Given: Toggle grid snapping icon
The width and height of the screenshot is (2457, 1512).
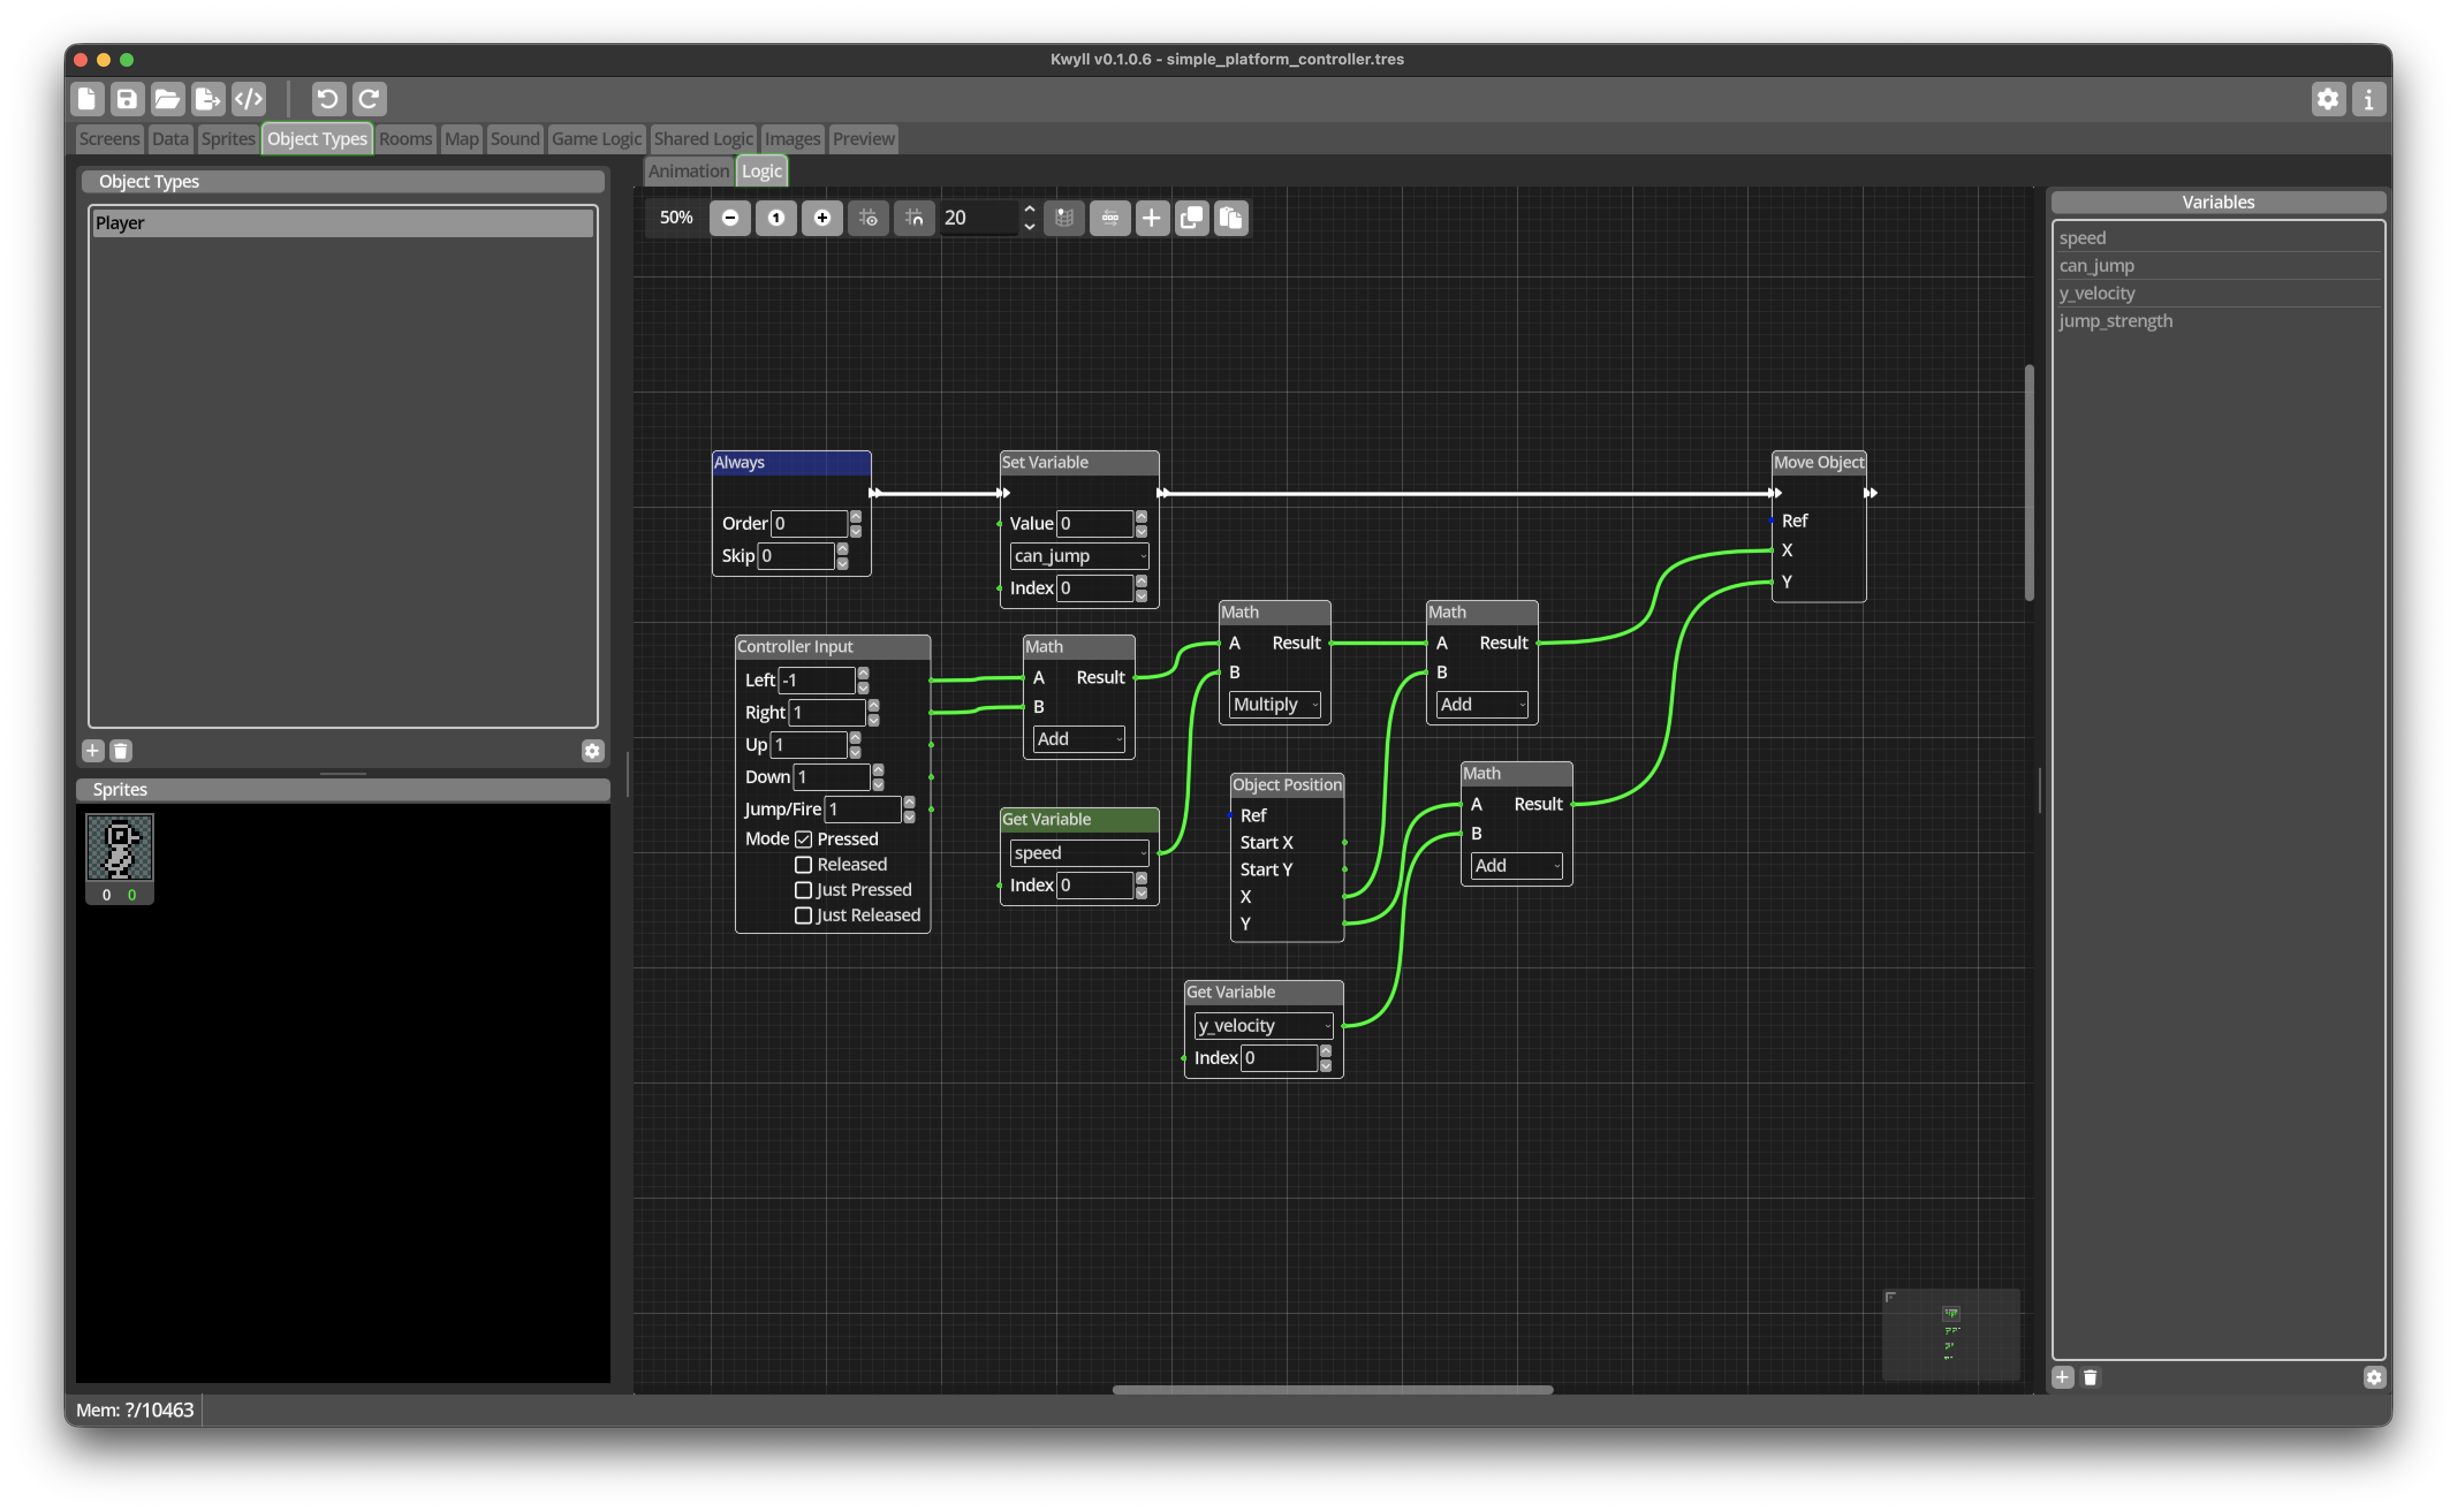Looking at the screenshot, I should coord(914,218).
